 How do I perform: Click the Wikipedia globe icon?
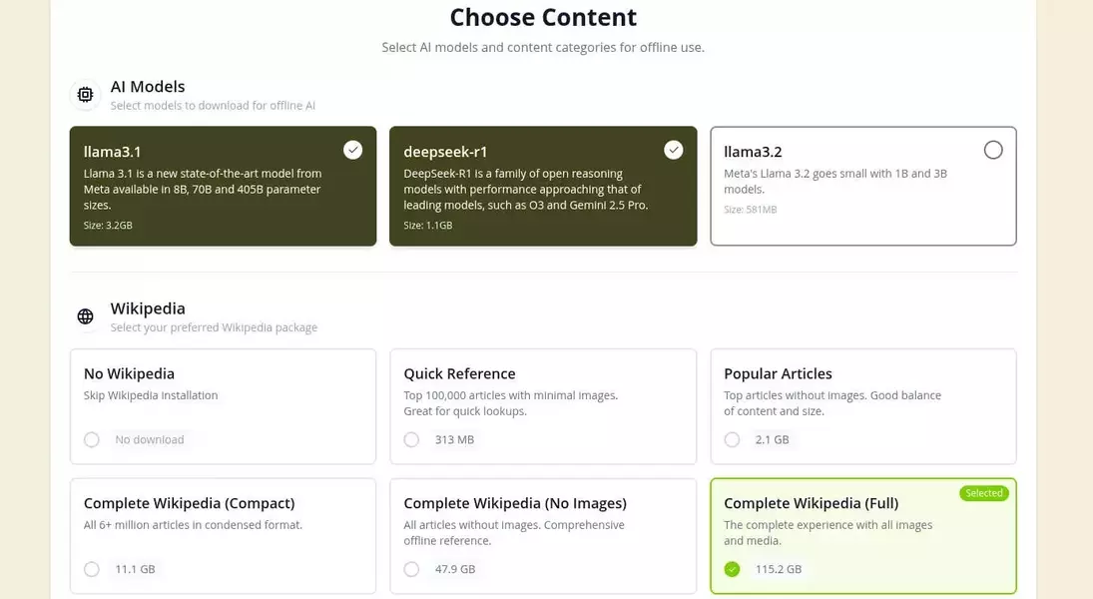point(85,316)
